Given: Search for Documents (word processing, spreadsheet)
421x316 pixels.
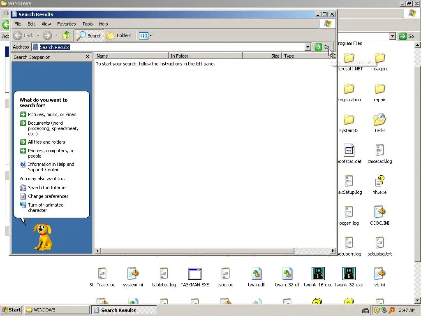Looking at the screenshot, I should click(49, 128).
